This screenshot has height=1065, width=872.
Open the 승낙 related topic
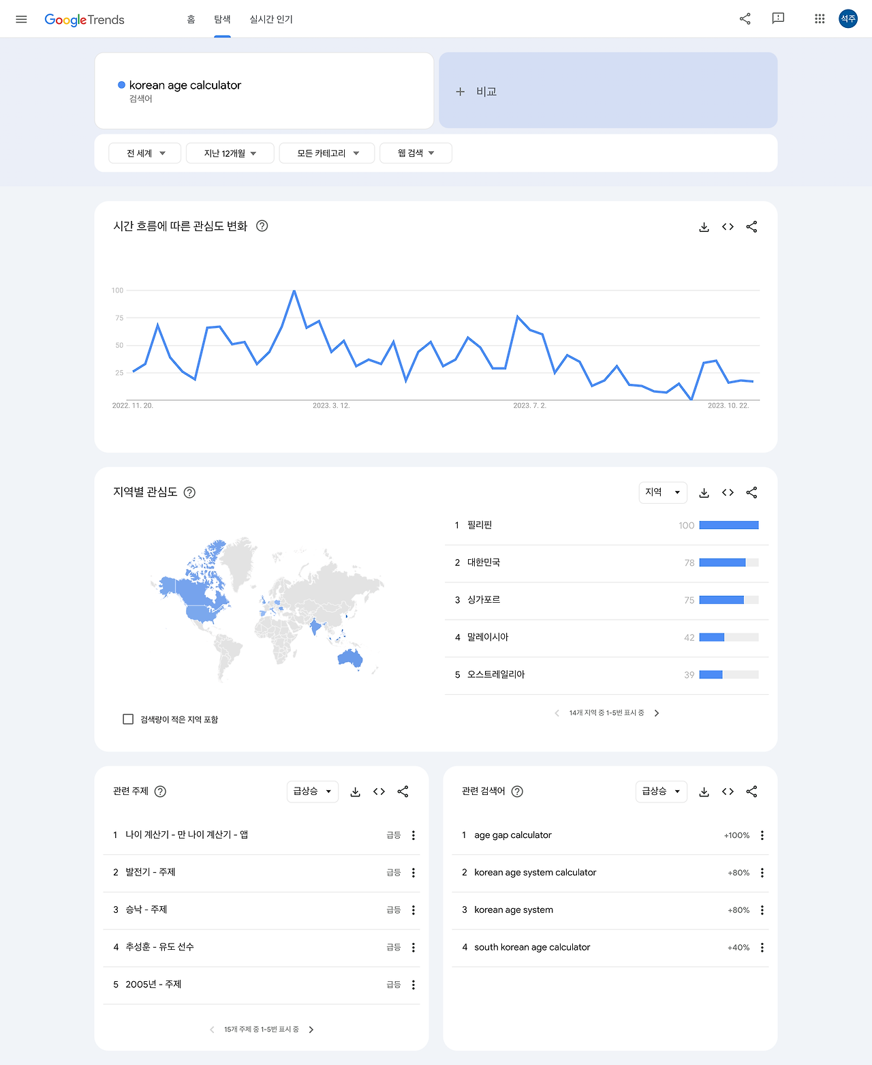point(146,910)
